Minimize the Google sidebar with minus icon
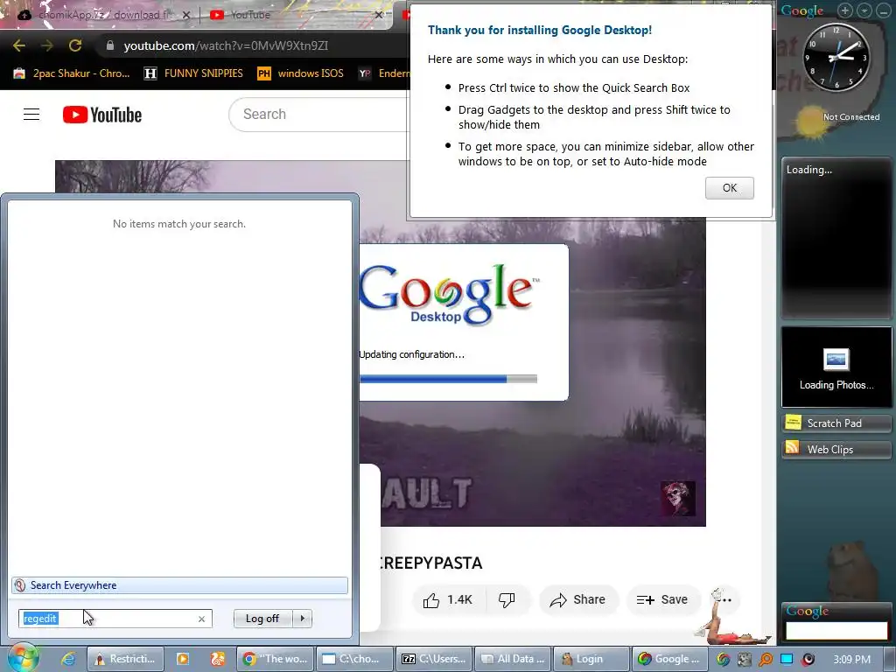Viewport: 896px width, 672px height. click(x=884, y=10)
